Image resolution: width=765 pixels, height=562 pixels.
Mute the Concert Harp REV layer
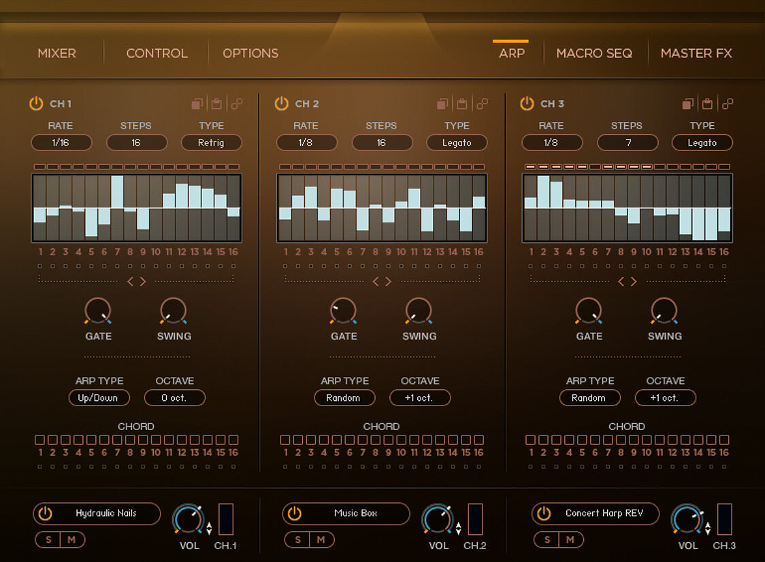[570, 540]
